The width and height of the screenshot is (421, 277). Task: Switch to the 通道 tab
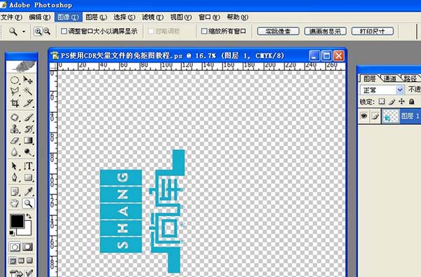[x=390, y=79]
